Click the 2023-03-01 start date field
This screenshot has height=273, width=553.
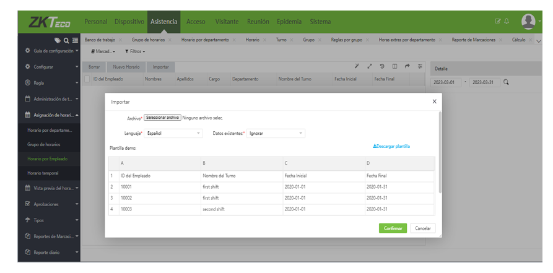point(445,82)
